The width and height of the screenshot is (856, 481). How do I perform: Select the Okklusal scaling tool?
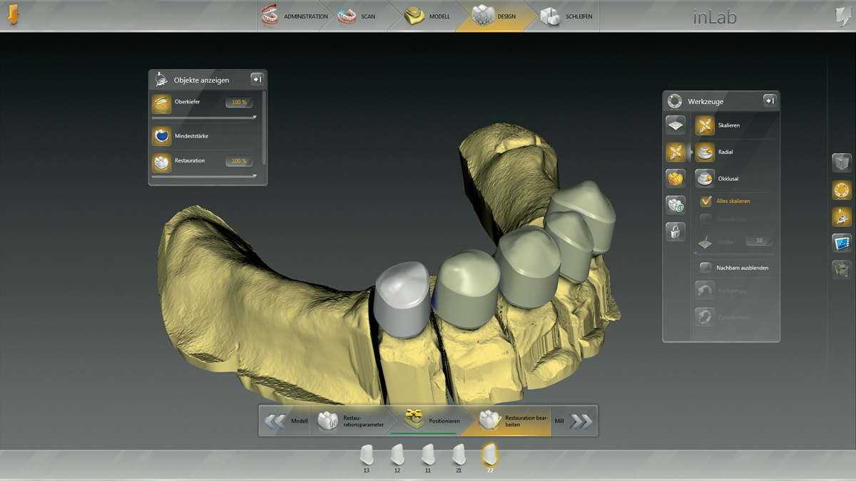point(705,178)
